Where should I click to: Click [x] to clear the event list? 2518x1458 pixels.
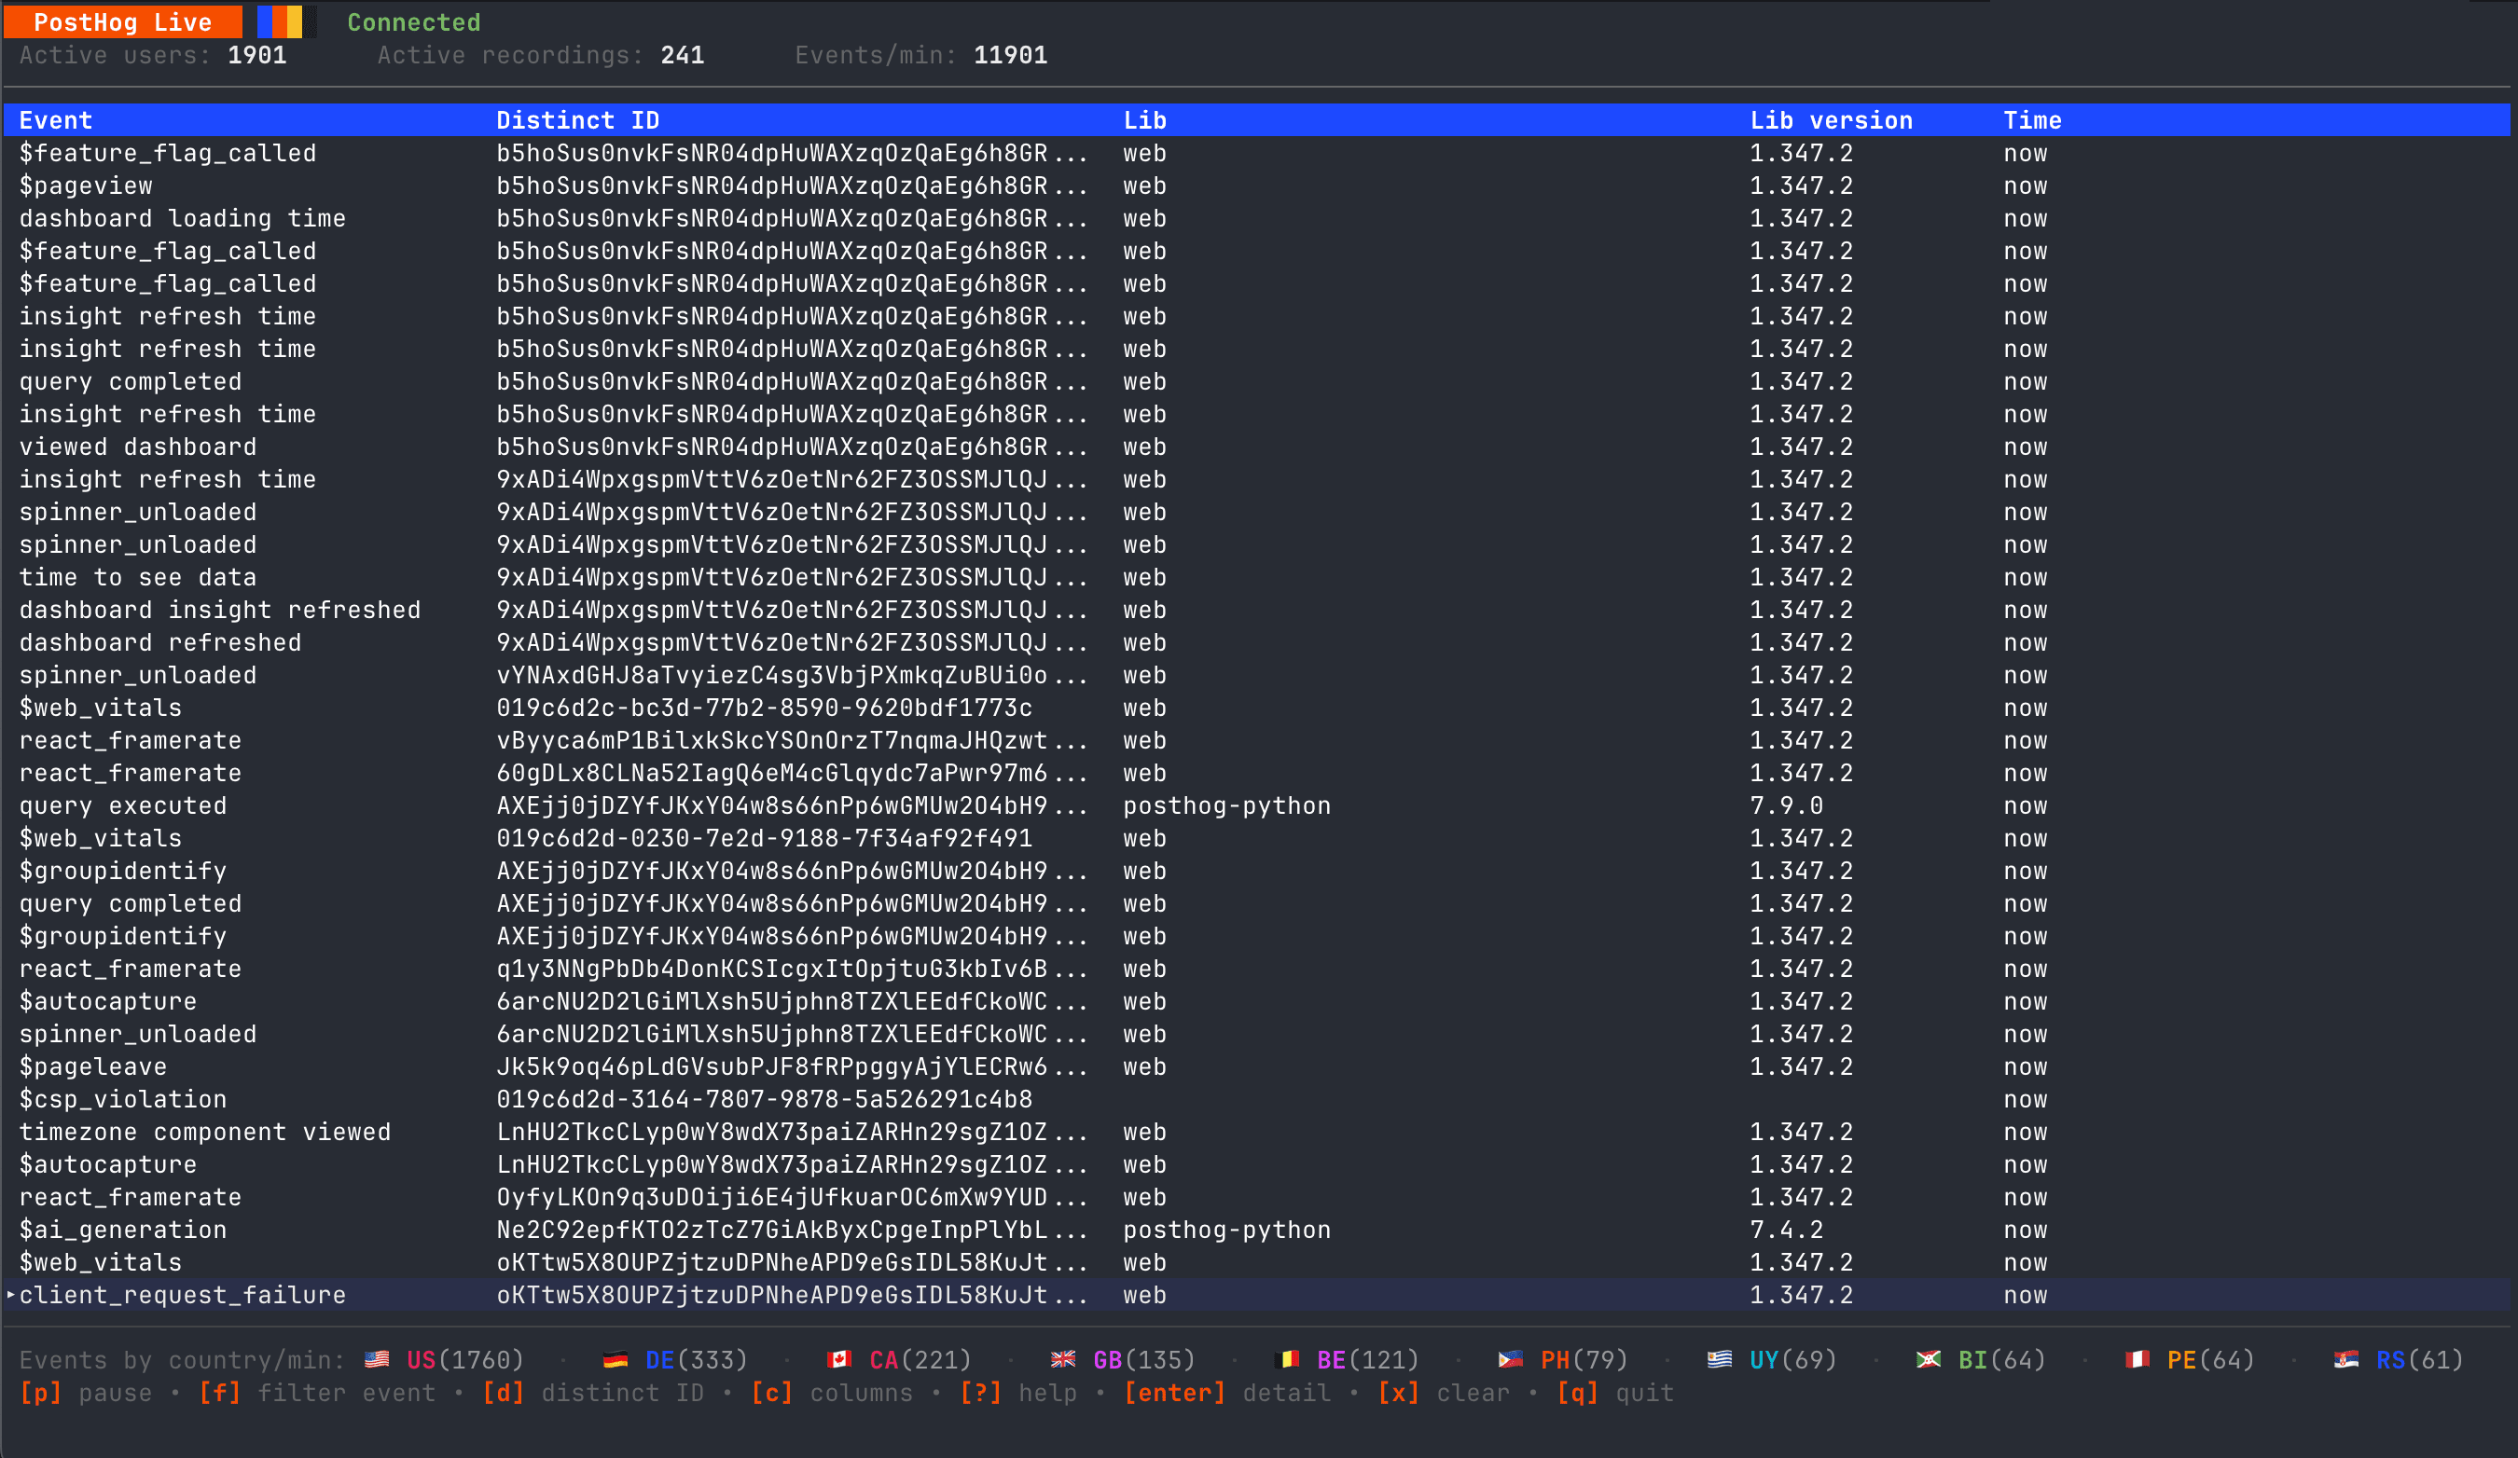point(1399,1393)
